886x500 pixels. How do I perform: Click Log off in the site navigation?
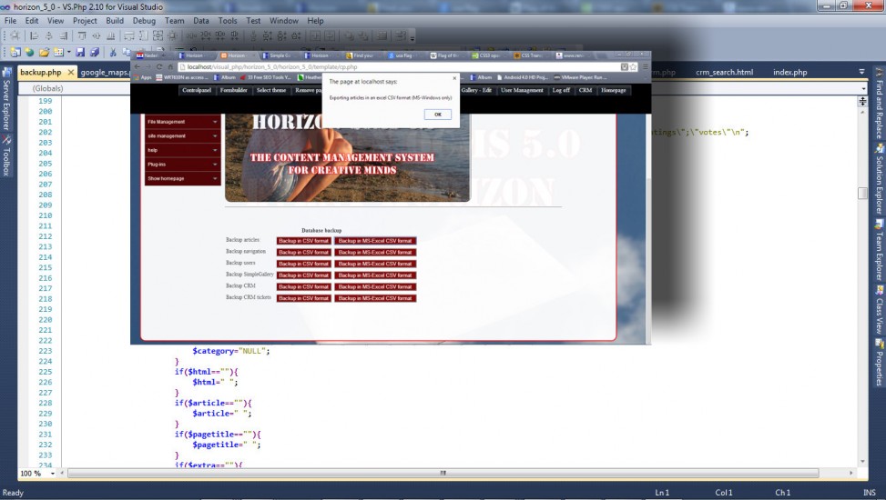[x=561, y=91]
